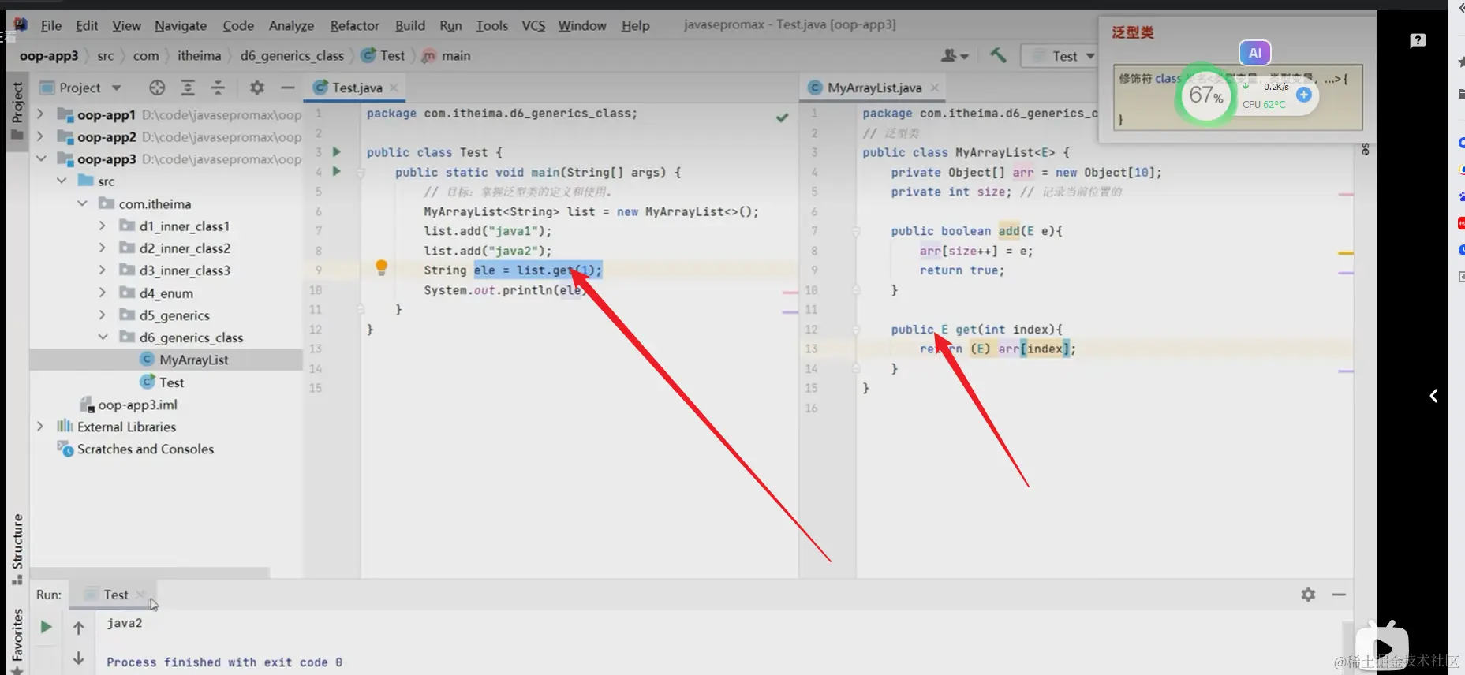Click run gutter icon beside class Test
Image resolution: width=1465 pixels, height=675 pixels.
point(337,151)
